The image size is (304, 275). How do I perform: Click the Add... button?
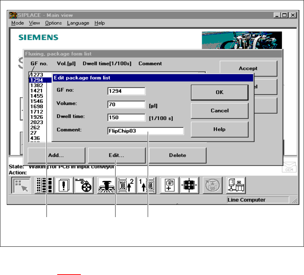click(56, 155)
